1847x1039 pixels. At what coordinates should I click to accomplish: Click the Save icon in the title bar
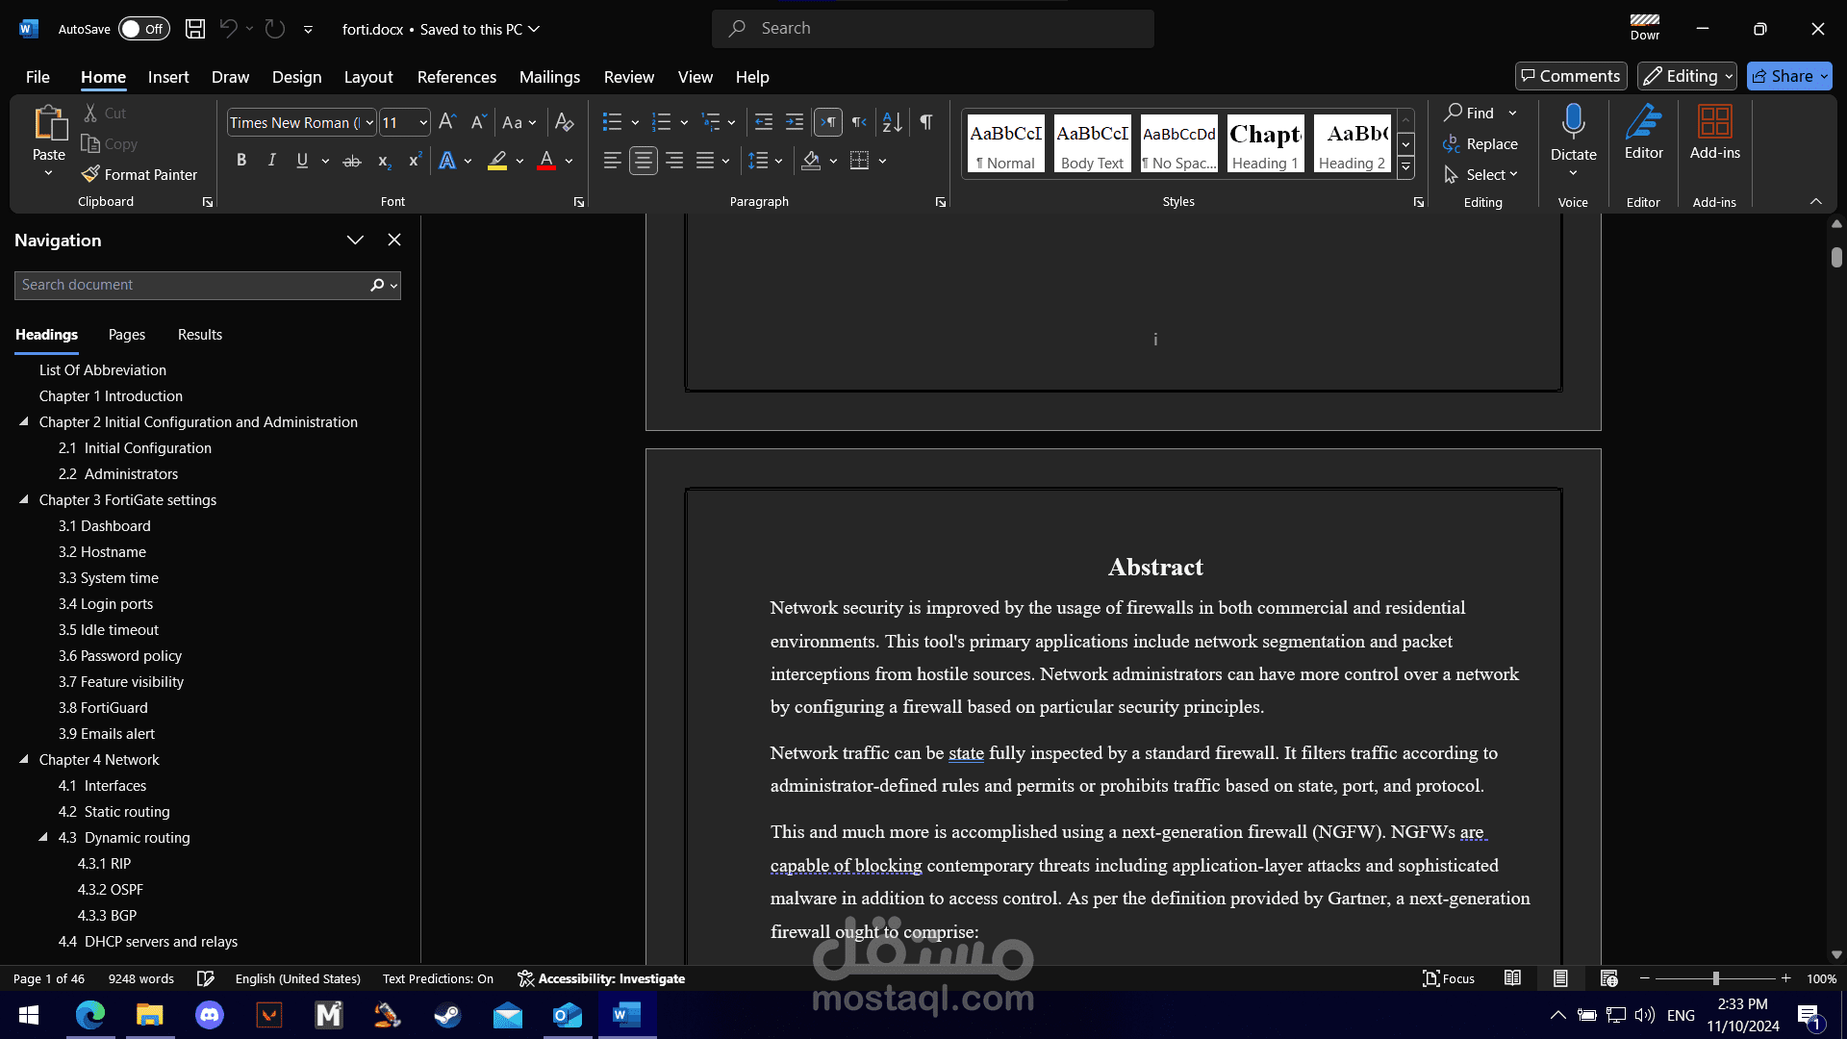coord(195,29)
